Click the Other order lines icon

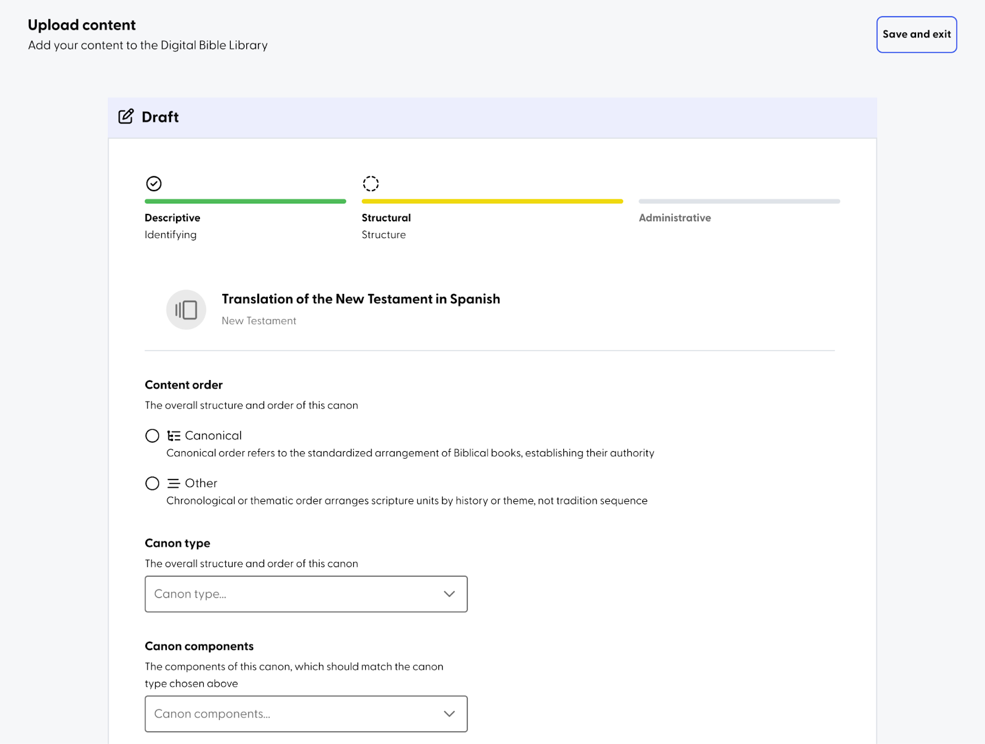174,484
